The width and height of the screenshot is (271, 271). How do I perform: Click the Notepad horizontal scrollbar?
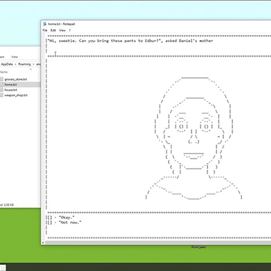(x=158, y=243)
